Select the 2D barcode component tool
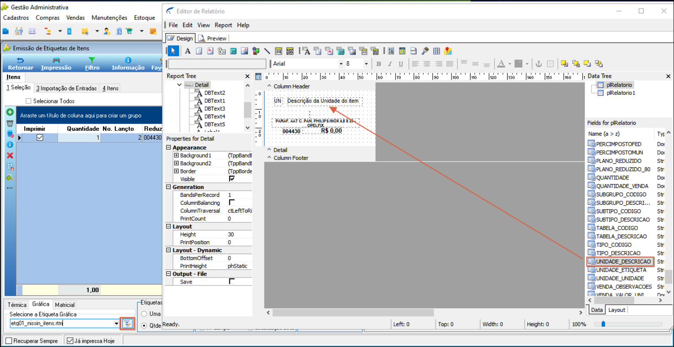674x347 pixels. 290,51
